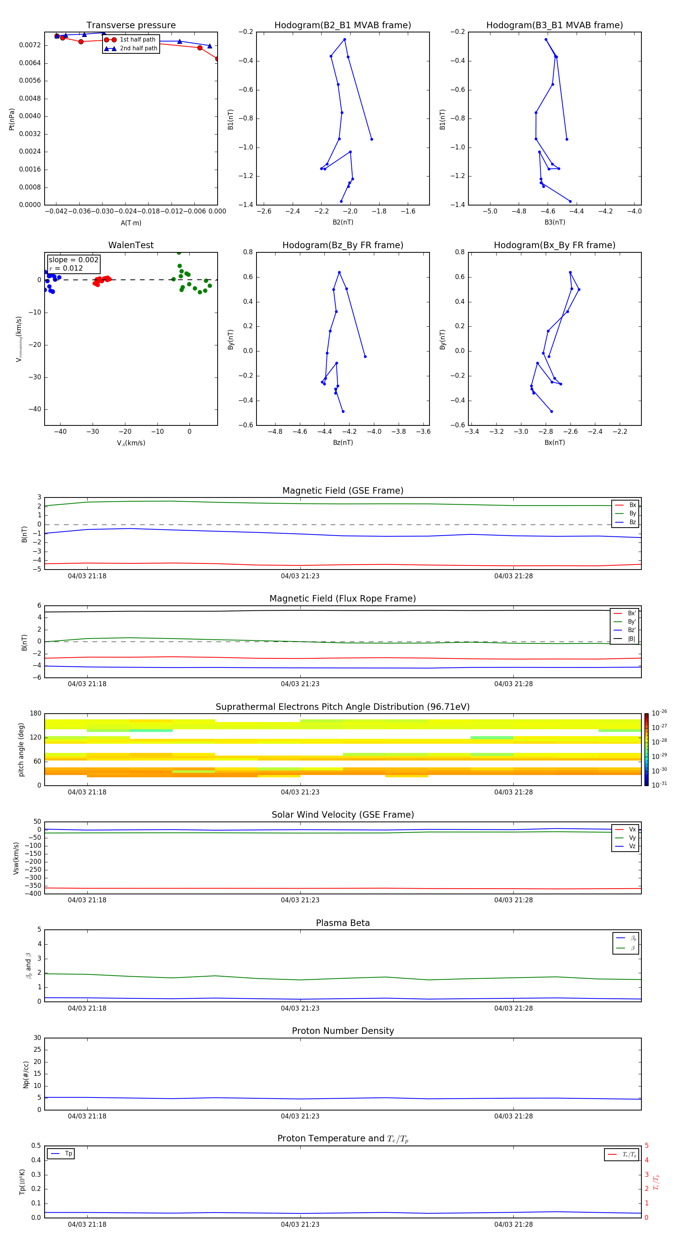Viewport: 686px width, 1258px height.
Task: Click the 'Bz(nT)' x-axis label
Action: click(x=343, y=443)
